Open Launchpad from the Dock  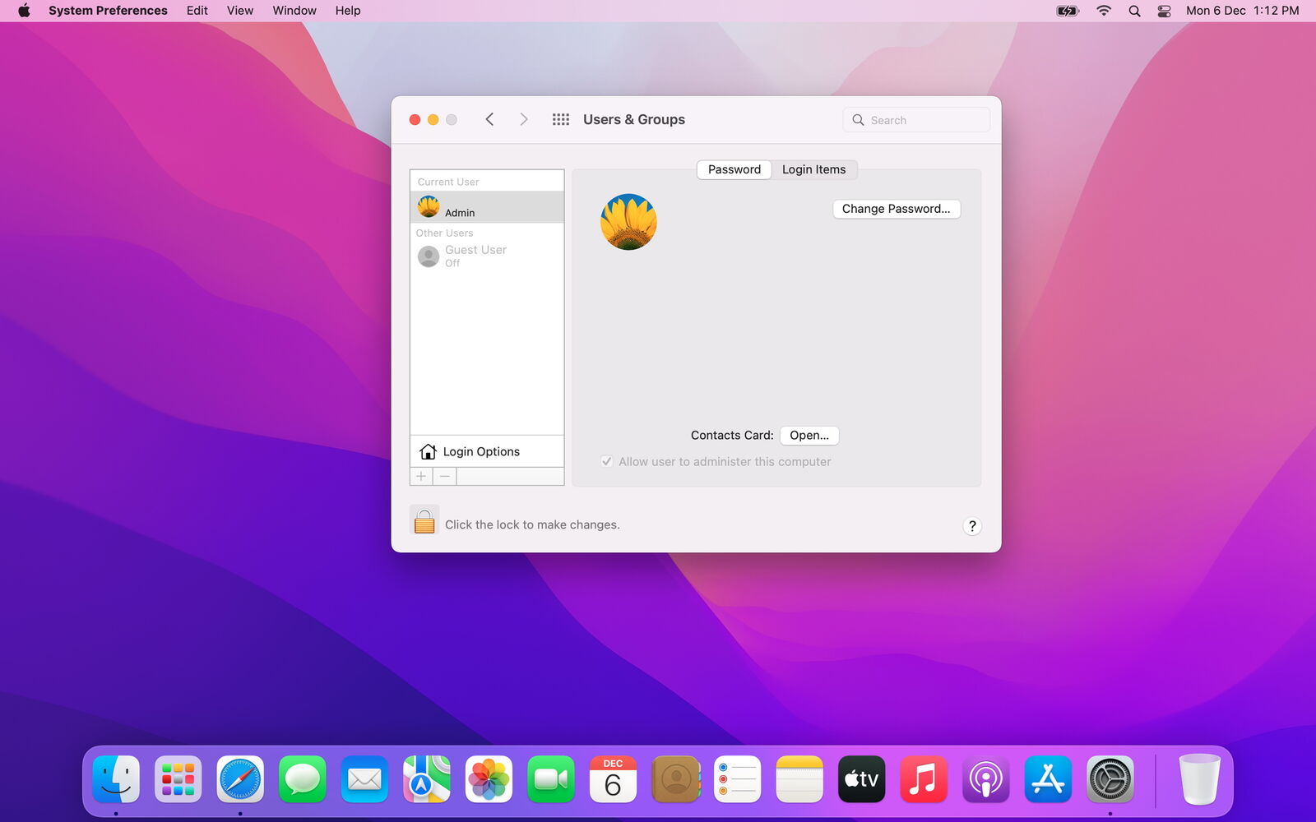[x=178, y=779]
